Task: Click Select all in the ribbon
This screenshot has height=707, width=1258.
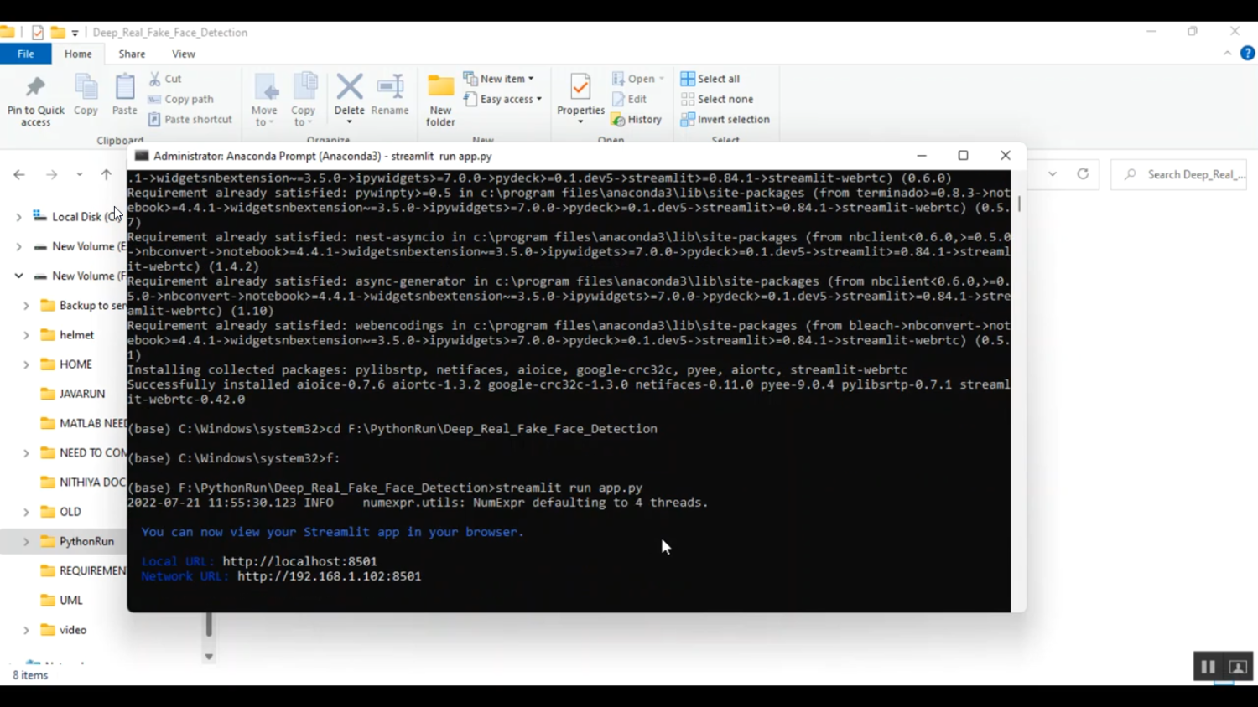Action: (x=710, y=79)
